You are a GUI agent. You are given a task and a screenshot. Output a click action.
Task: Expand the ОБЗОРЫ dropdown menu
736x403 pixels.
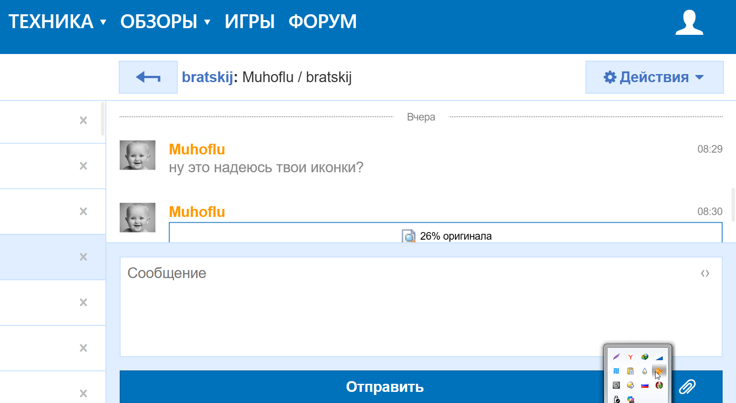[165, 22]
